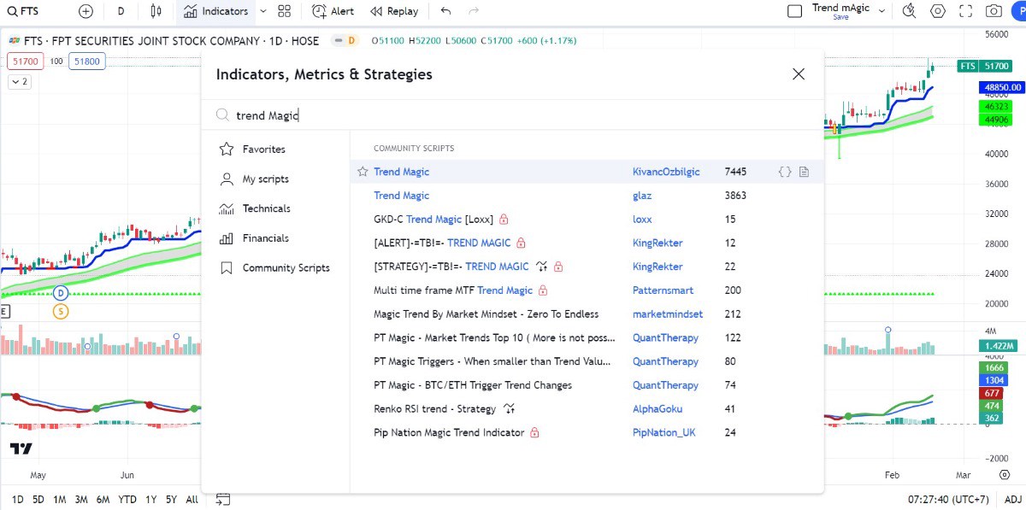The height and width of the screenshot is (510, 1026).
Task: Click the compare or add symbol plus icon
Action: pyautogui.click(x=85, y=11)
